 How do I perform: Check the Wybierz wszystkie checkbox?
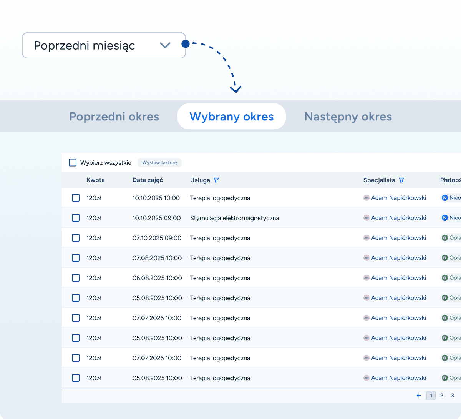(73, 163)
